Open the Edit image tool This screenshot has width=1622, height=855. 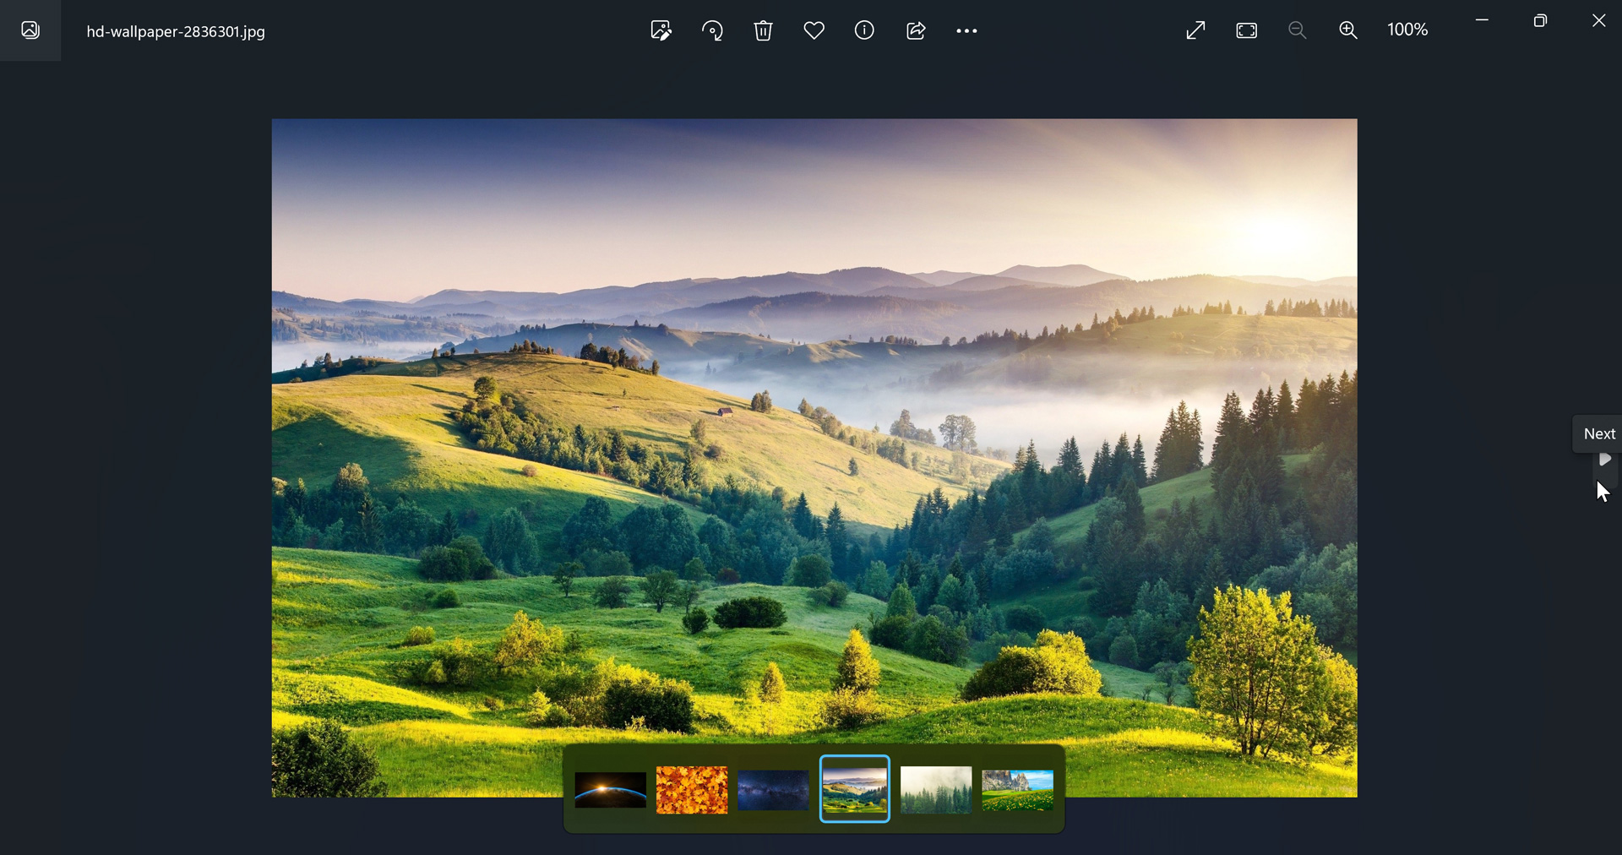pyautogui.click(x=661, y=30)
